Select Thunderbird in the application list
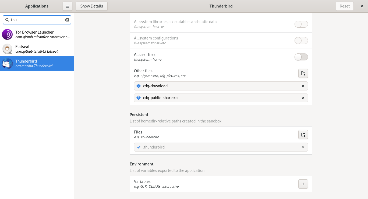Image resolution: width=368 pixels, height=199 pixels. click(37, 63)
